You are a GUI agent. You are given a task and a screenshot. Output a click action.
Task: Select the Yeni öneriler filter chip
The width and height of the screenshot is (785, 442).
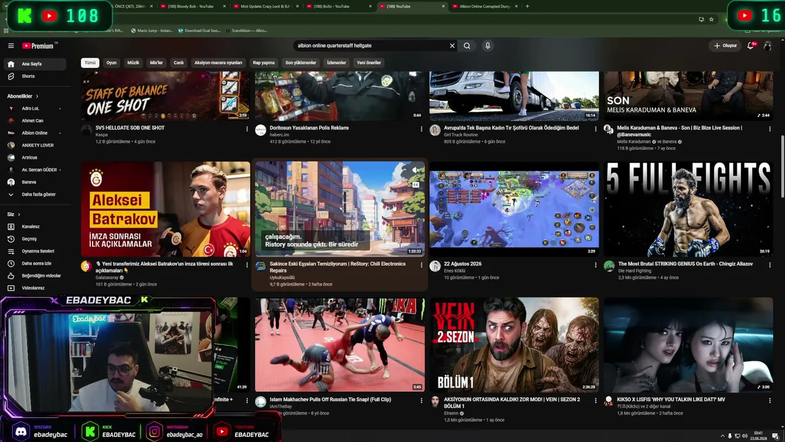pos(369,63)
